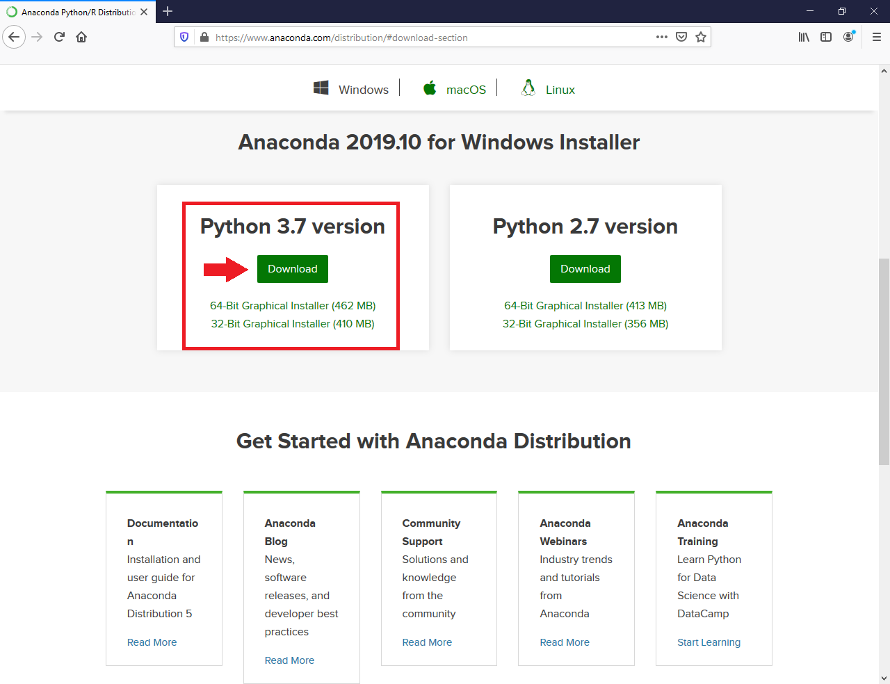
Task: Download the Python 3.7 version
Action: coord(293,269)
